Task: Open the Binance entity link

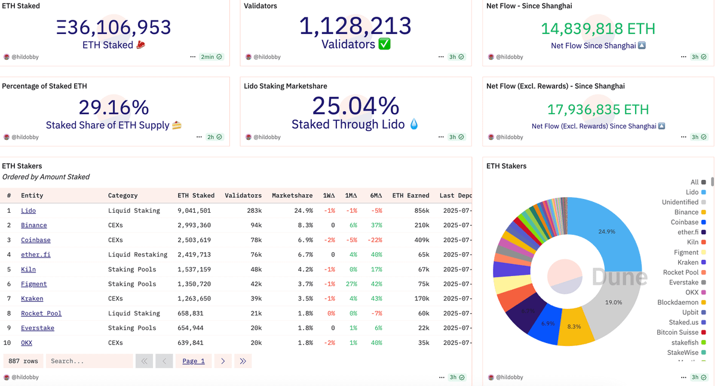Action: pos(34,225)
